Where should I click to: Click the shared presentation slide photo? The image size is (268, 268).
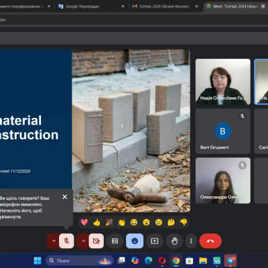tap(131, 131)
